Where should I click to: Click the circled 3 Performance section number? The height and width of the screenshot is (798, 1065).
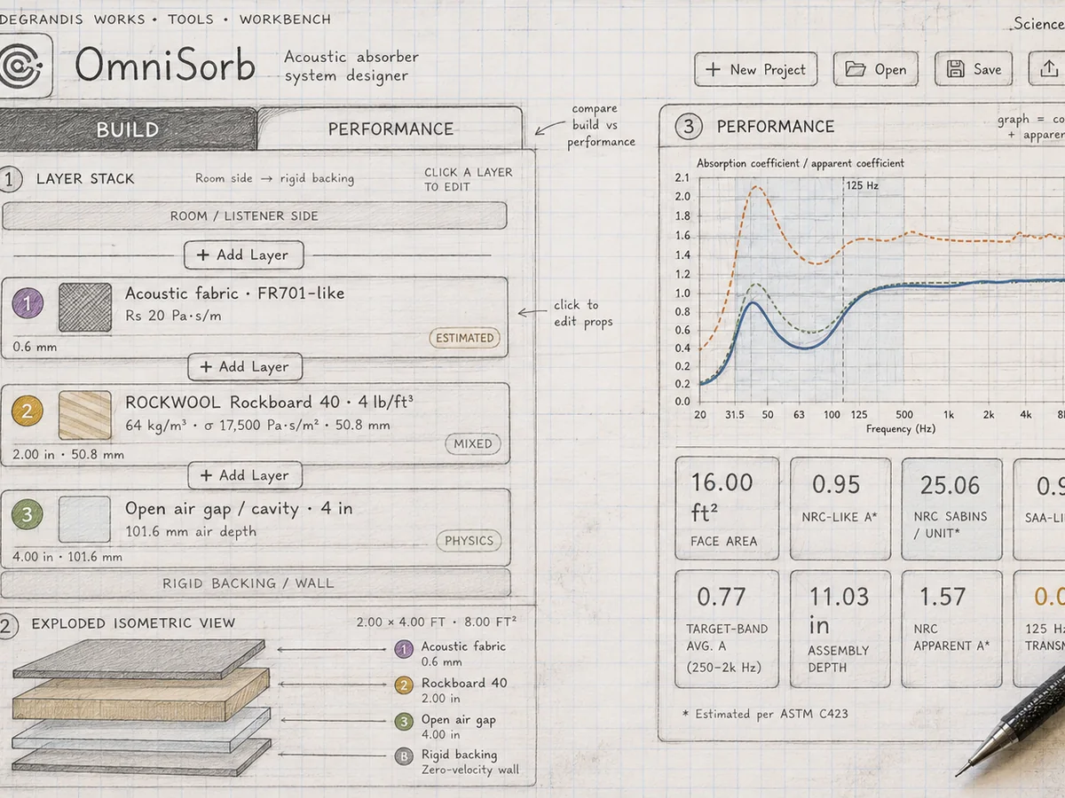(x=689, y=127)
